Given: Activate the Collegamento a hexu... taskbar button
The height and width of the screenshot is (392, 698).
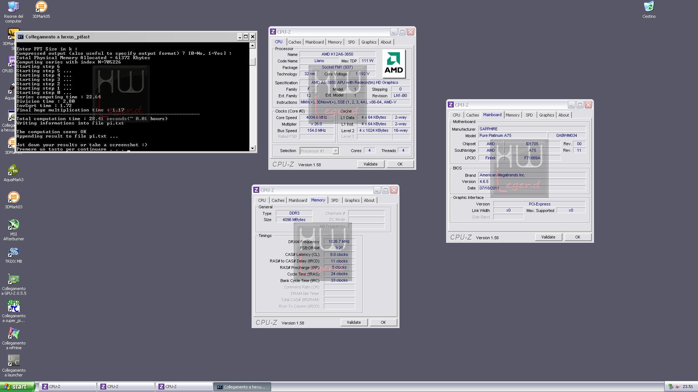Looking at the screenshot, I should click(242, 387).
